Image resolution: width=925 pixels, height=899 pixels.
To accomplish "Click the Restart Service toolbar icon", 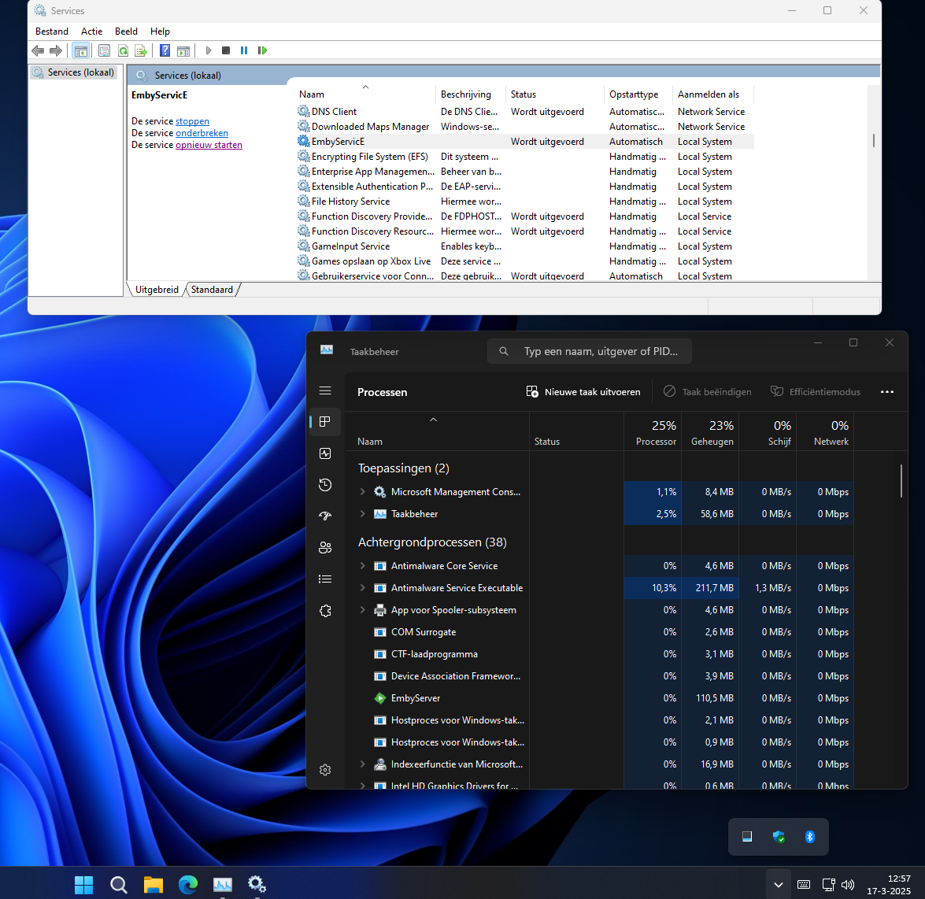I will [x=262, y=50].
